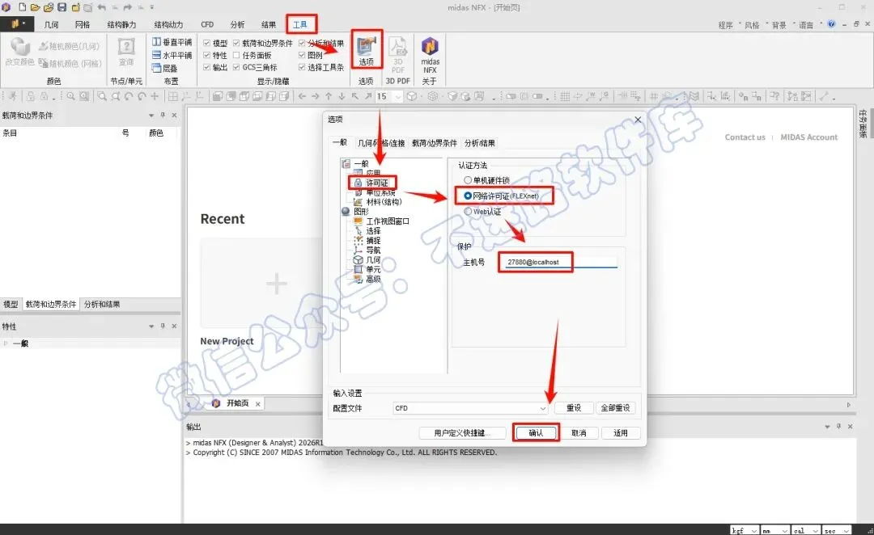The height and width of the screenshot is (535, 874).
Task: Open the 几何 ribbon tab
Action: (51, 24)
